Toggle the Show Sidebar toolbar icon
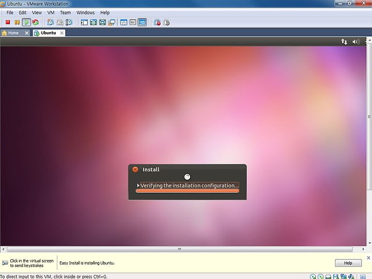372x279 pixels. 84,22
